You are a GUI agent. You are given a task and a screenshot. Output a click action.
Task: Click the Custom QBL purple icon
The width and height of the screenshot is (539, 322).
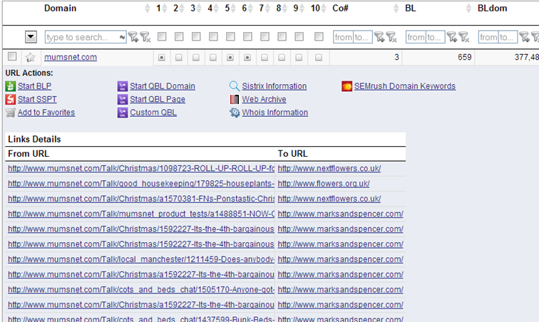coord(123,113)
